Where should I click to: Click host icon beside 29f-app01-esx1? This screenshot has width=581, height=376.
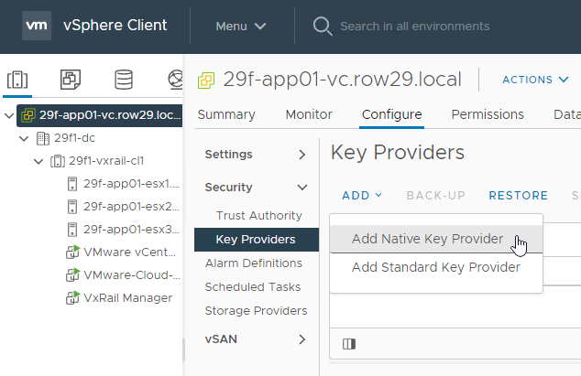(x=72, y=184)
